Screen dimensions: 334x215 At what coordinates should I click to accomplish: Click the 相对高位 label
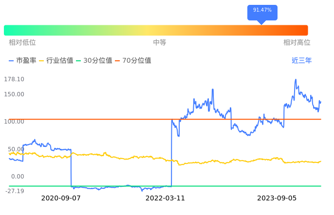(297, 43)
